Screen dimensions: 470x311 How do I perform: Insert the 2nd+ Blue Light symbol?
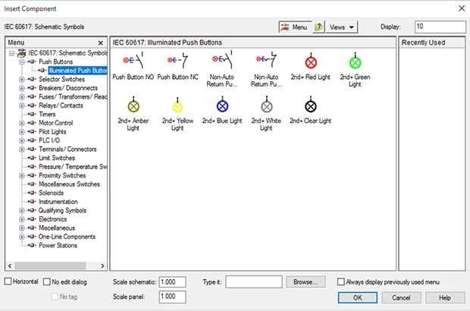click(222, 110)
